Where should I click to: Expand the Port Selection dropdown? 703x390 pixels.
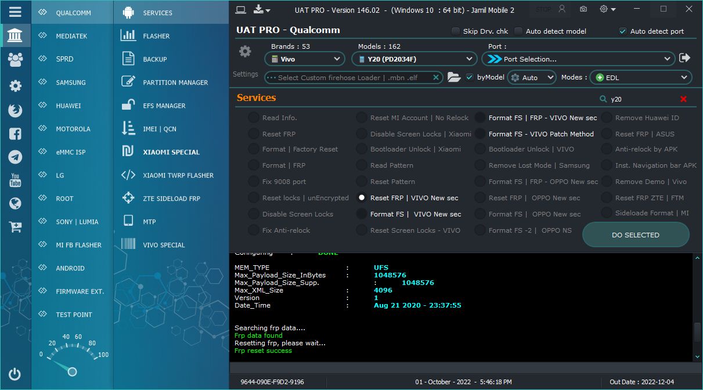(x=579, y=59)
